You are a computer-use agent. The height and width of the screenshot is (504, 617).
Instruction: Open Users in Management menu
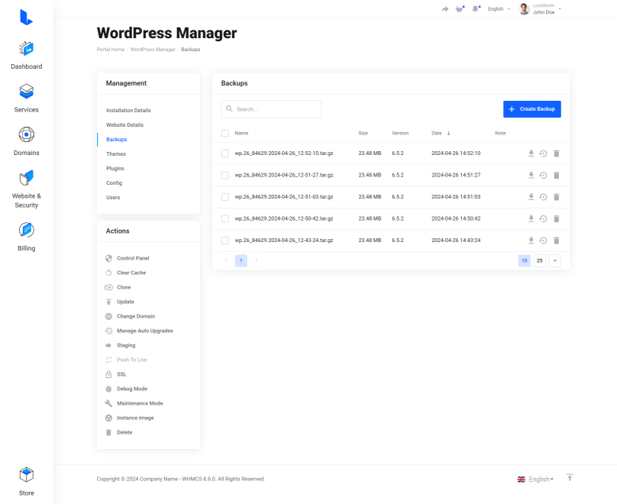click(113, 198)
